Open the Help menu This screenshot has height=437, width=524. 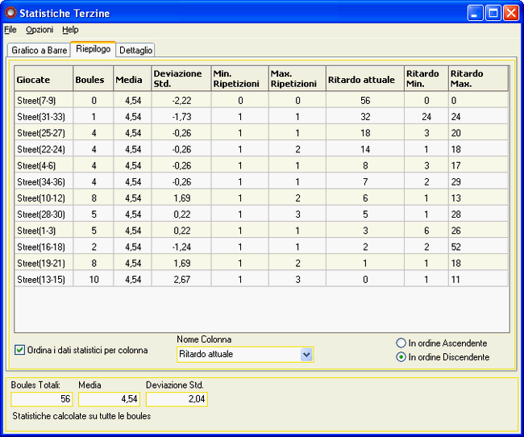[70, 30]
